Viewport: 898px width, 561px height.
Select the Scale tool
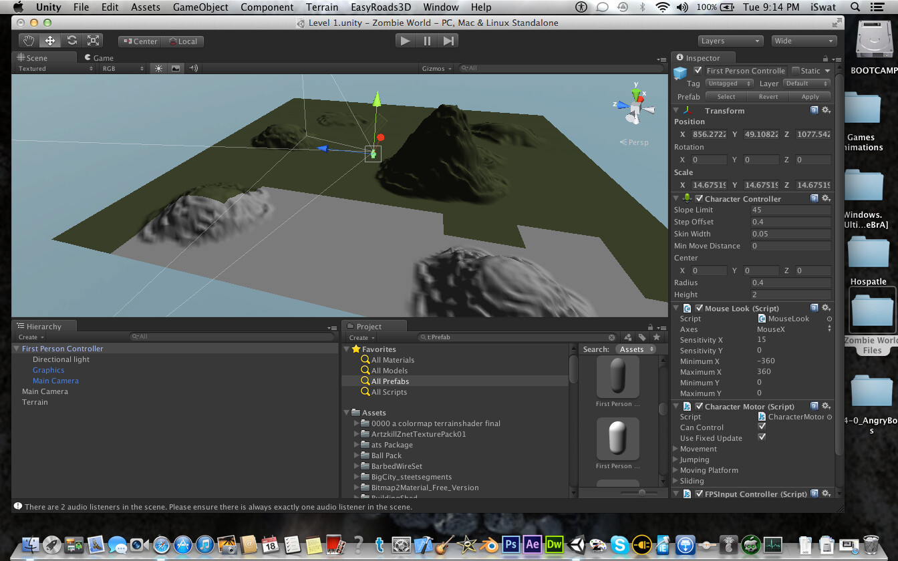coord(93,39)
